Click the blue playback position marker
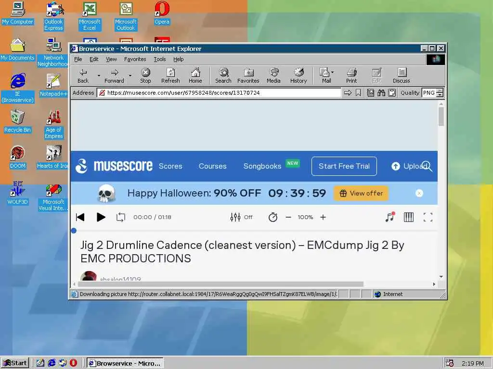This screenshot has height=369, width=493. pyautogui.click(x=74, y=231)
